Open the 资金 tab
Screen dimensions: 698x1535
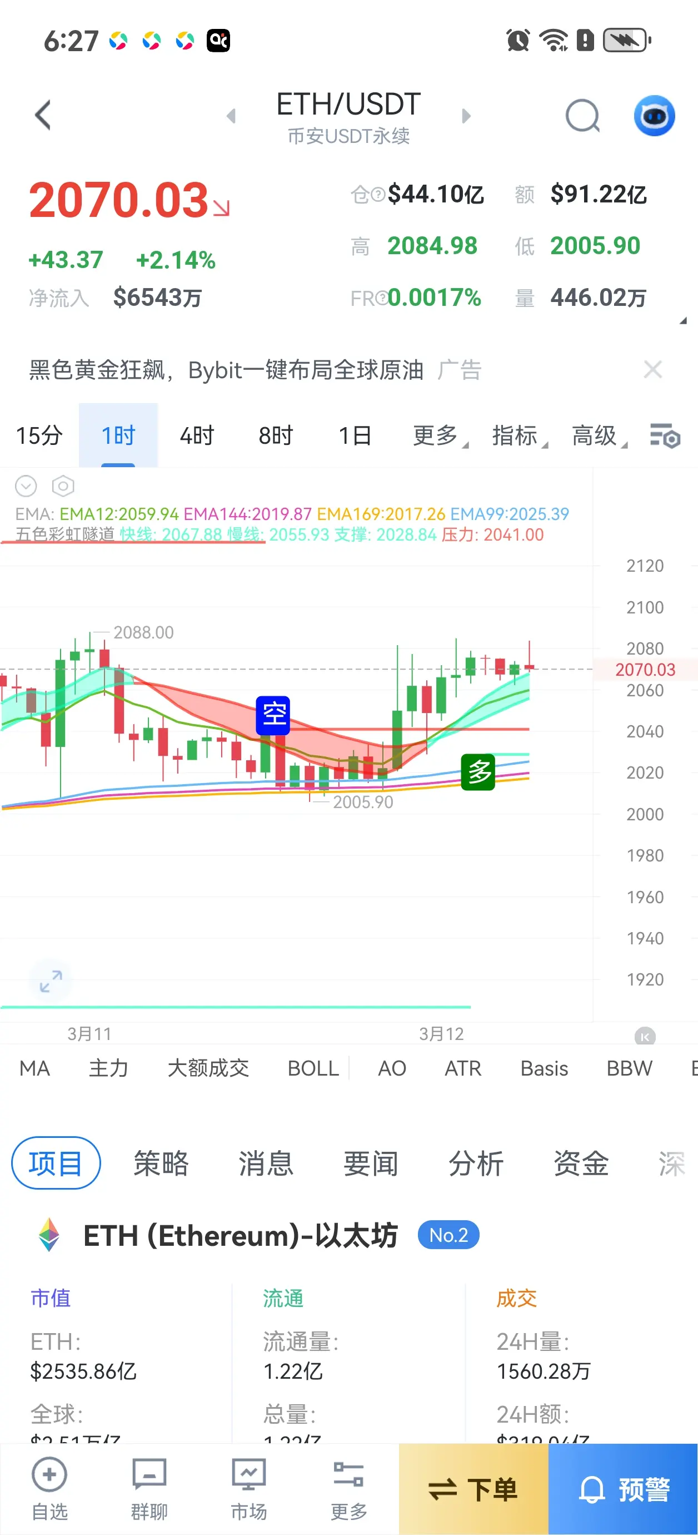click(581, 1163)
